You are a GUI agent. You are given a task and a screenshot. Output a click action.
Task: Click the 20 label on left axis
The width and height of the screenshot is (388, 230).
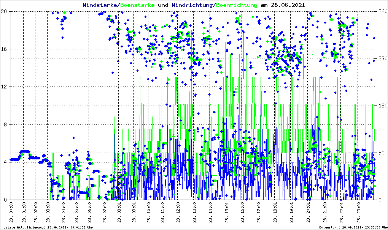5,11
